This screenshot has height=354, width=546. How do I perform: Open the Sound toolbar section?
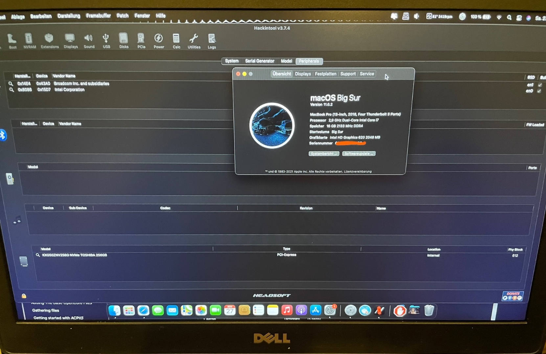89,41
